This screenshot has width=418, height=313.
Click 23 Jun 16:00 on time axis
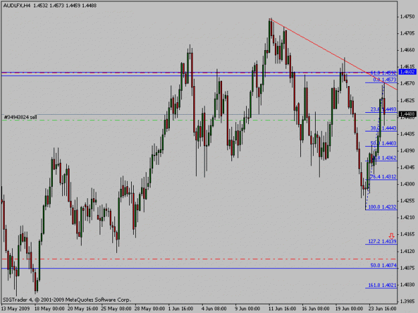383,309
